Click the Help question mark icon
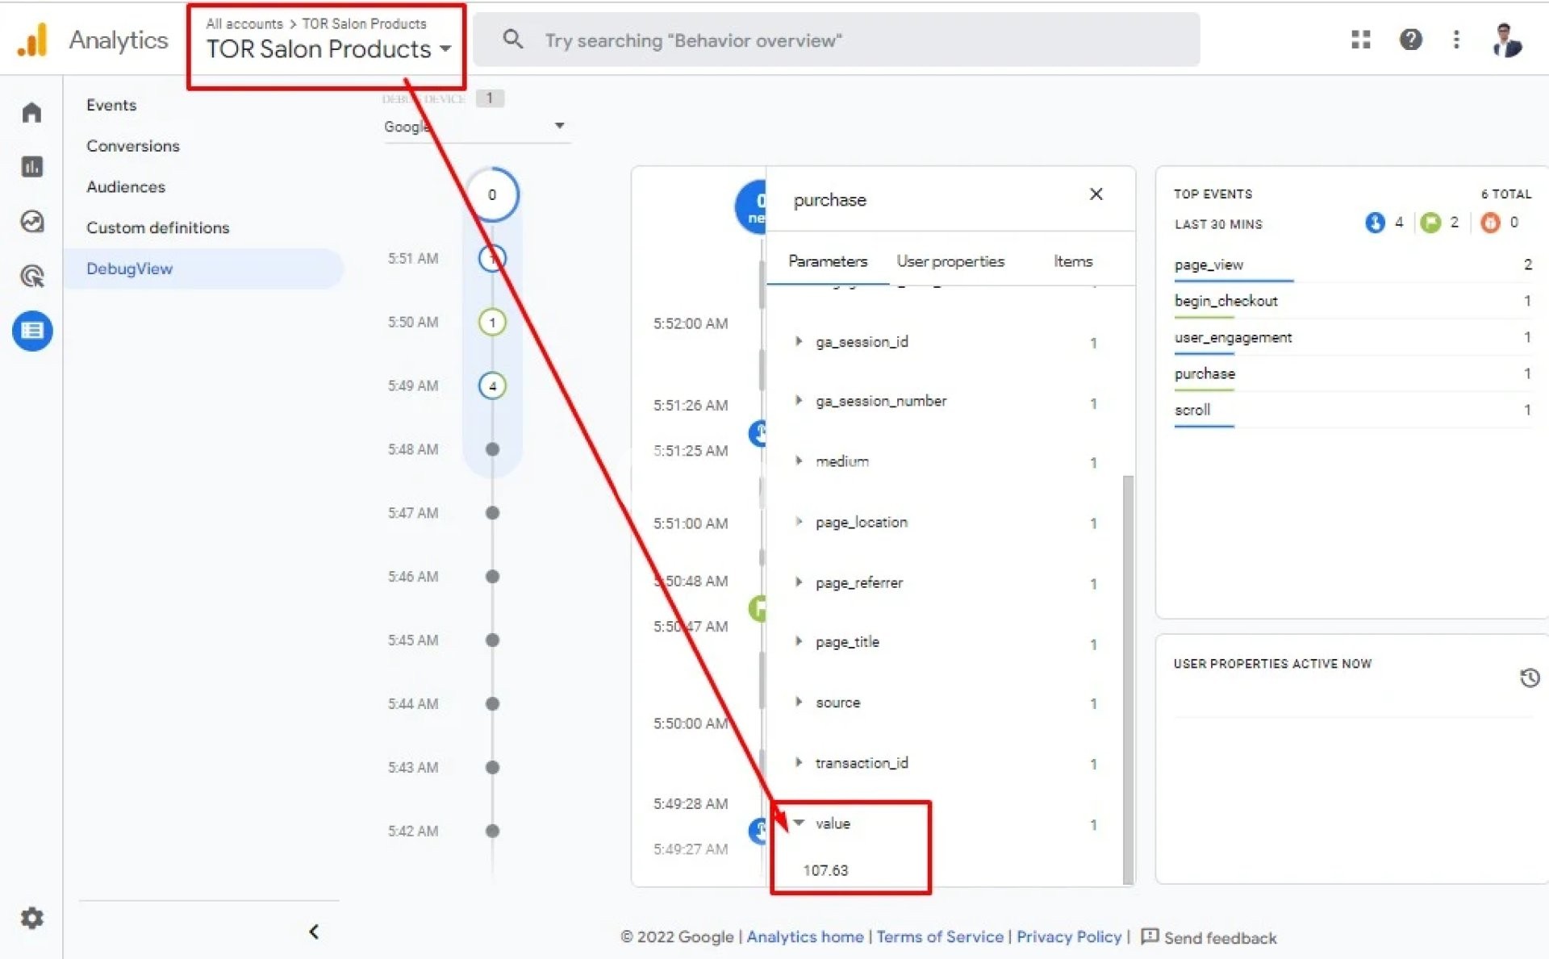Viewport: 1549px width, 959px height. 1410,40
